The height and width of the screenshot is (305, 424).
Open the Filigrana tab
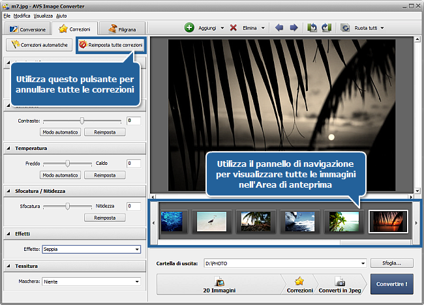click(x=122, y=29)
